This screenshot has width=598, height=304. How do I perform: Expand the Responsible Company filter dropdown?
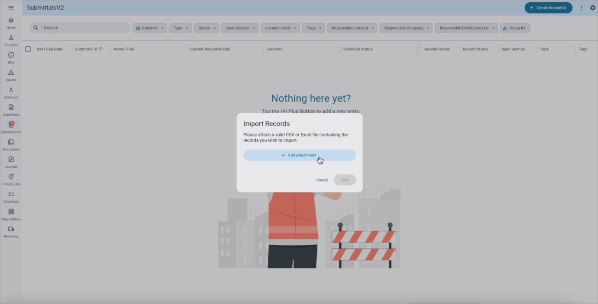[406, 28]
